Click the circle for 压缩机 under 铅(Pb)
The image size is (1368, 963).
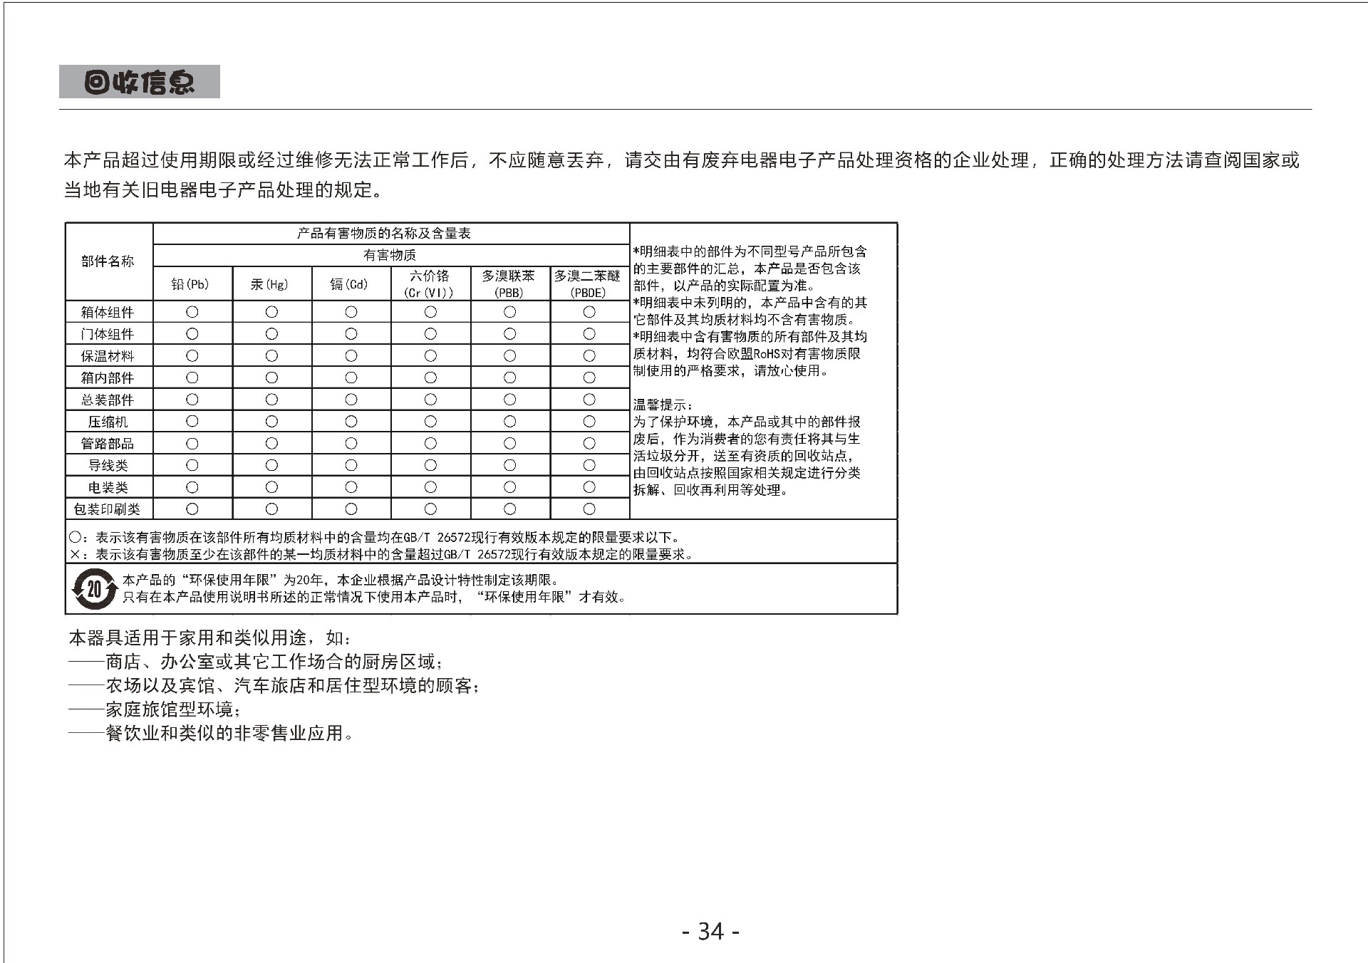[192, 422]
